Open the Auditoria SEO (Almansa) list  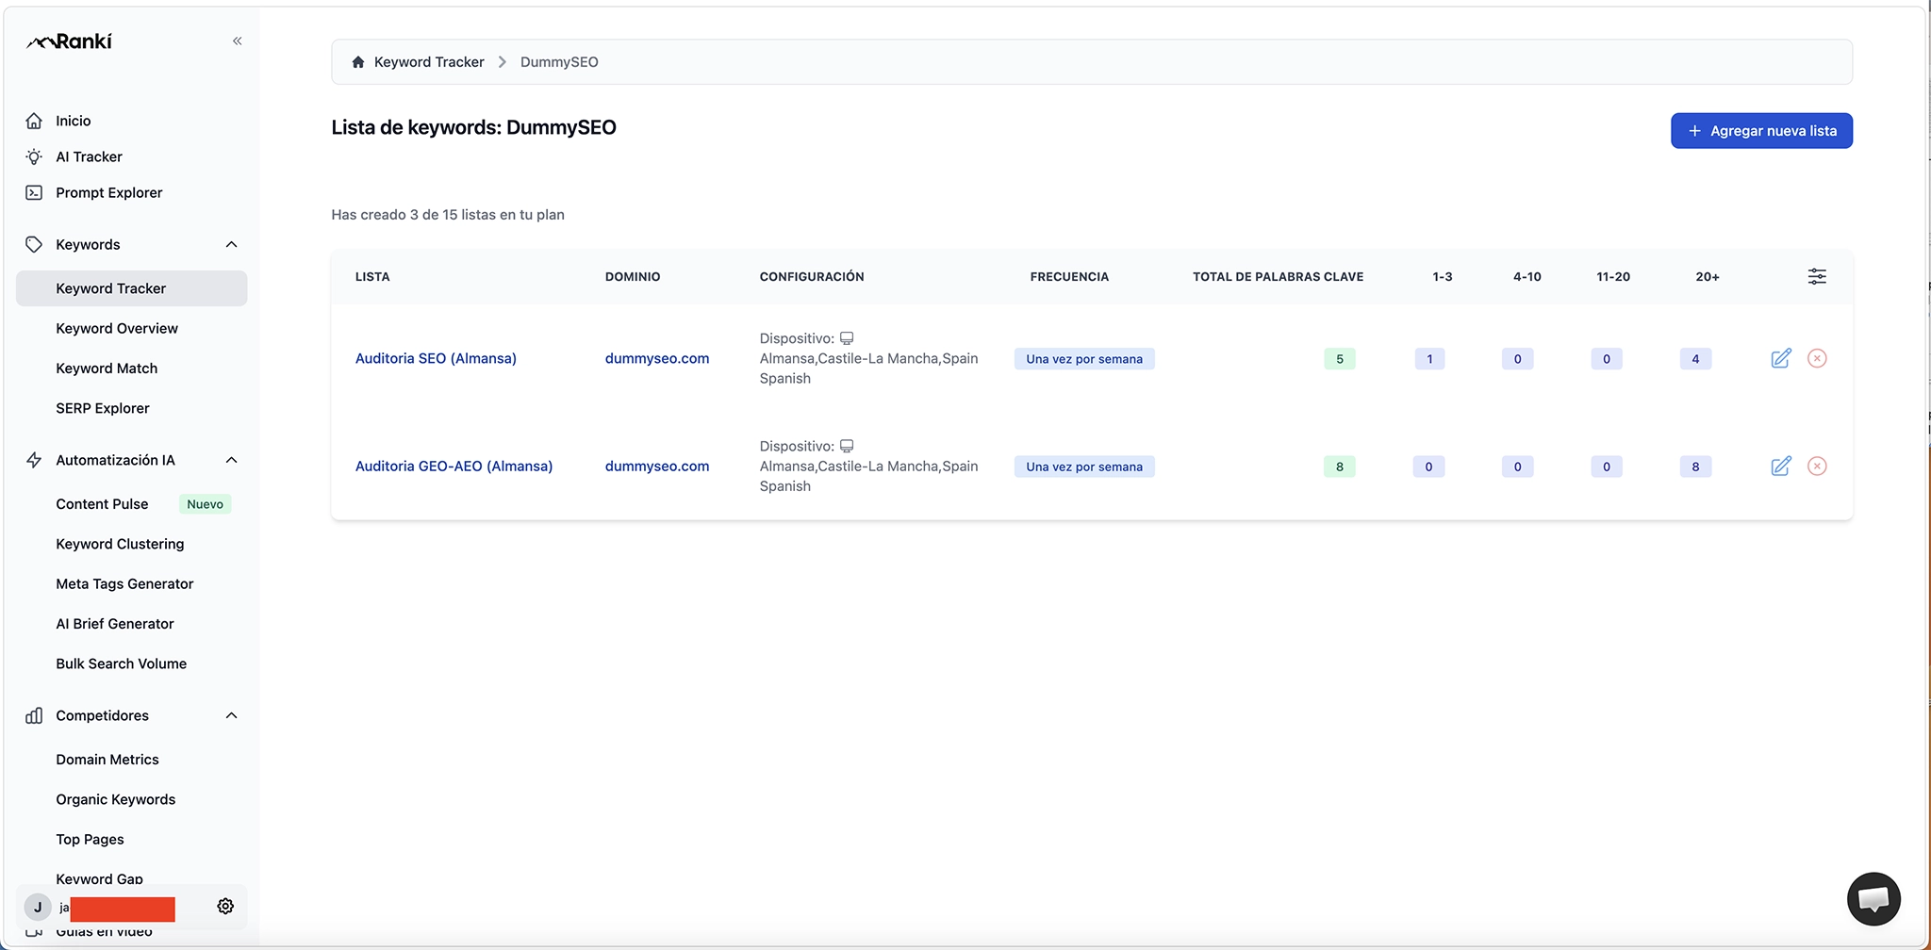436,358
